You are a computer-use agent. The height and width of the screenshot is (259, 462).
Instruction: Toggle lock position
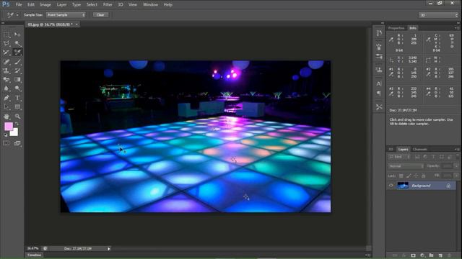click(x=416, y=176)
